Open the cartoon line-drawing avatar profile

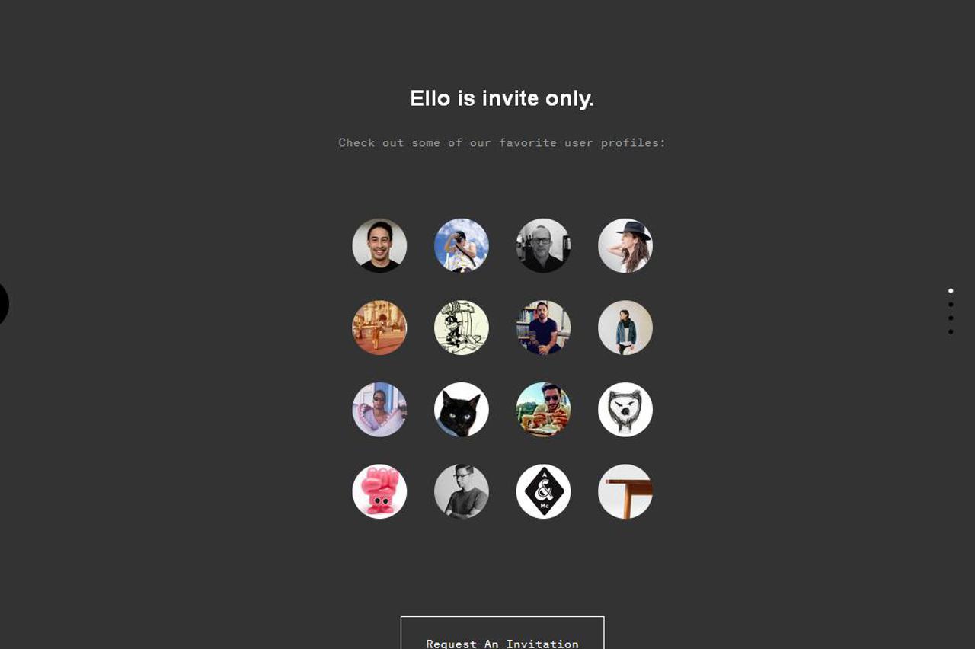(462, 328)
